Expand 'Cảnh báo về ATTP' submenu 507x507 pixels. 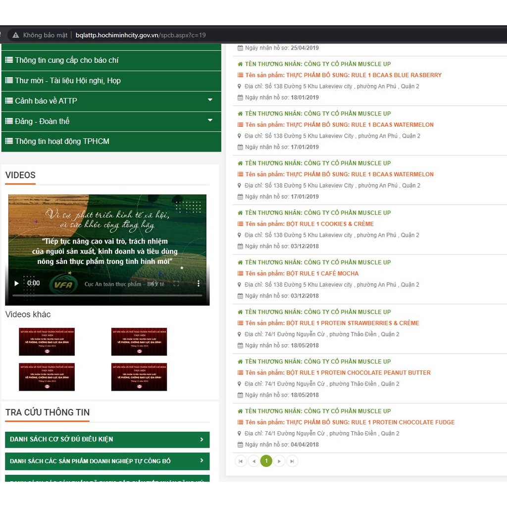tap(210, 100)
